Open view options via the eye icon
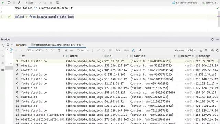 coord(212,50)
